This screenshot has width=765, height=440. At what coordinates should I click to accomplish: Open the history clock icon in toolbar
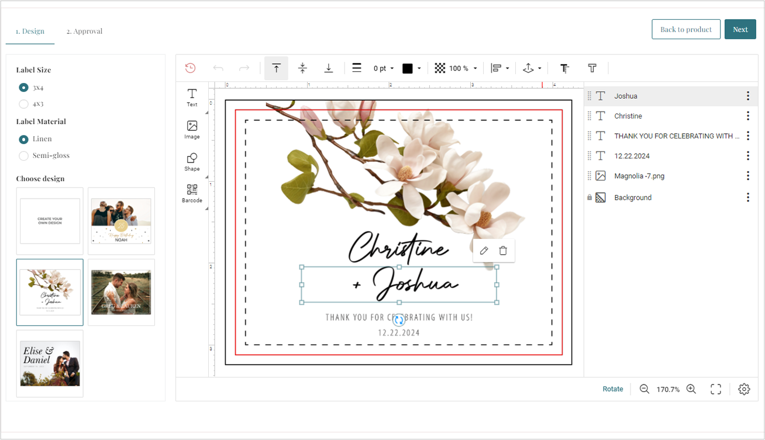(190, 68)
